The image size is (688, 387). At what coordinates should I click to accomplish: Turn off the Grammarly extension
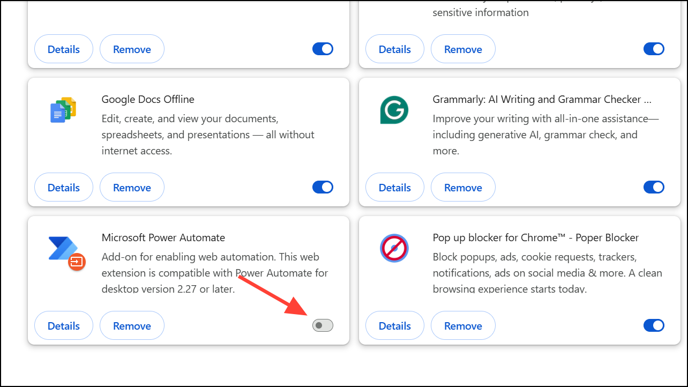[x=653, y=187]
